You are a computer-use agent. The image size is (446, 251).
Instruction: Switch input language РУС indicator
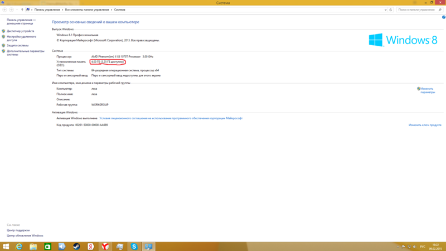point(423,247)
